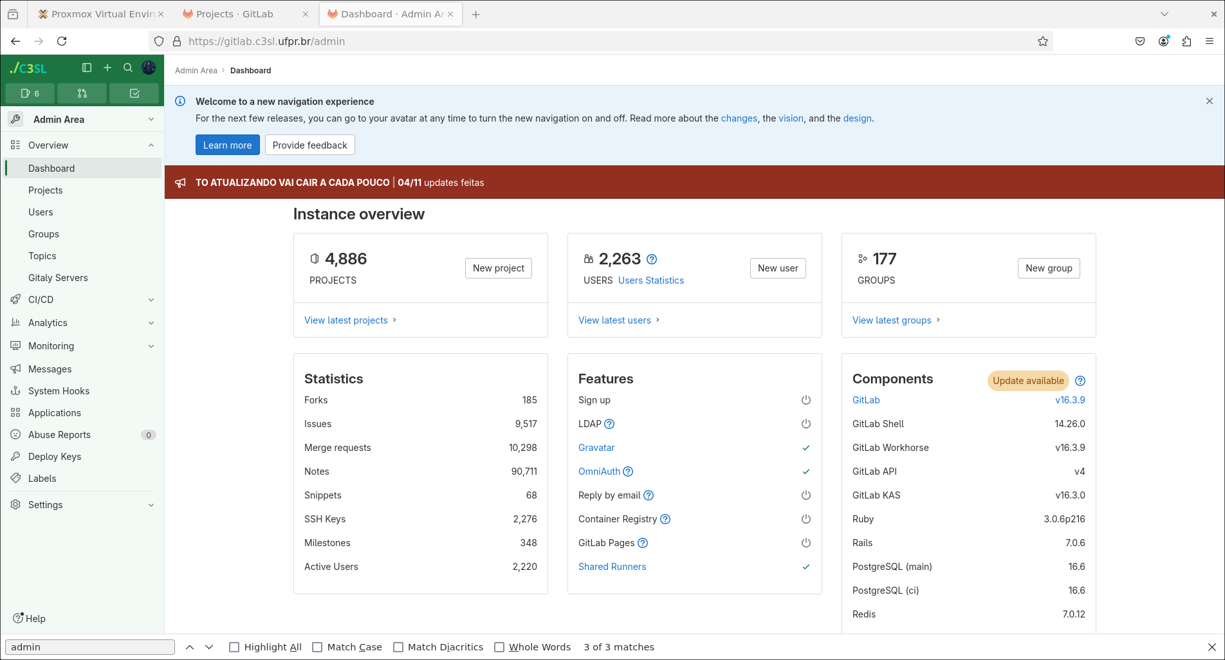
Task: Bookmark this page with star icon
Action: tap(1043, 41)
